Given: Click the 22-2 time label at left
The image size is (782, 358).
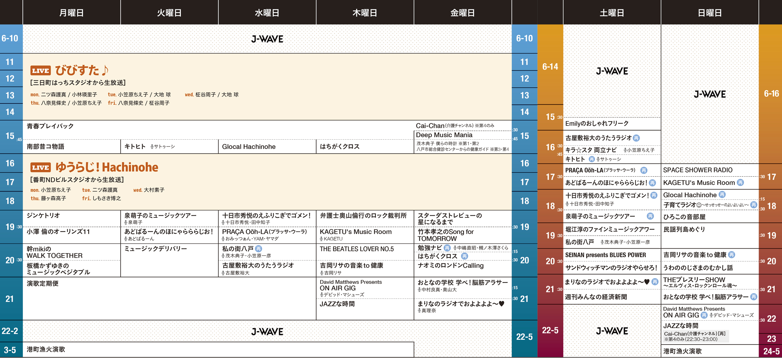Looking at the screenshot, I should click(10, 331).
